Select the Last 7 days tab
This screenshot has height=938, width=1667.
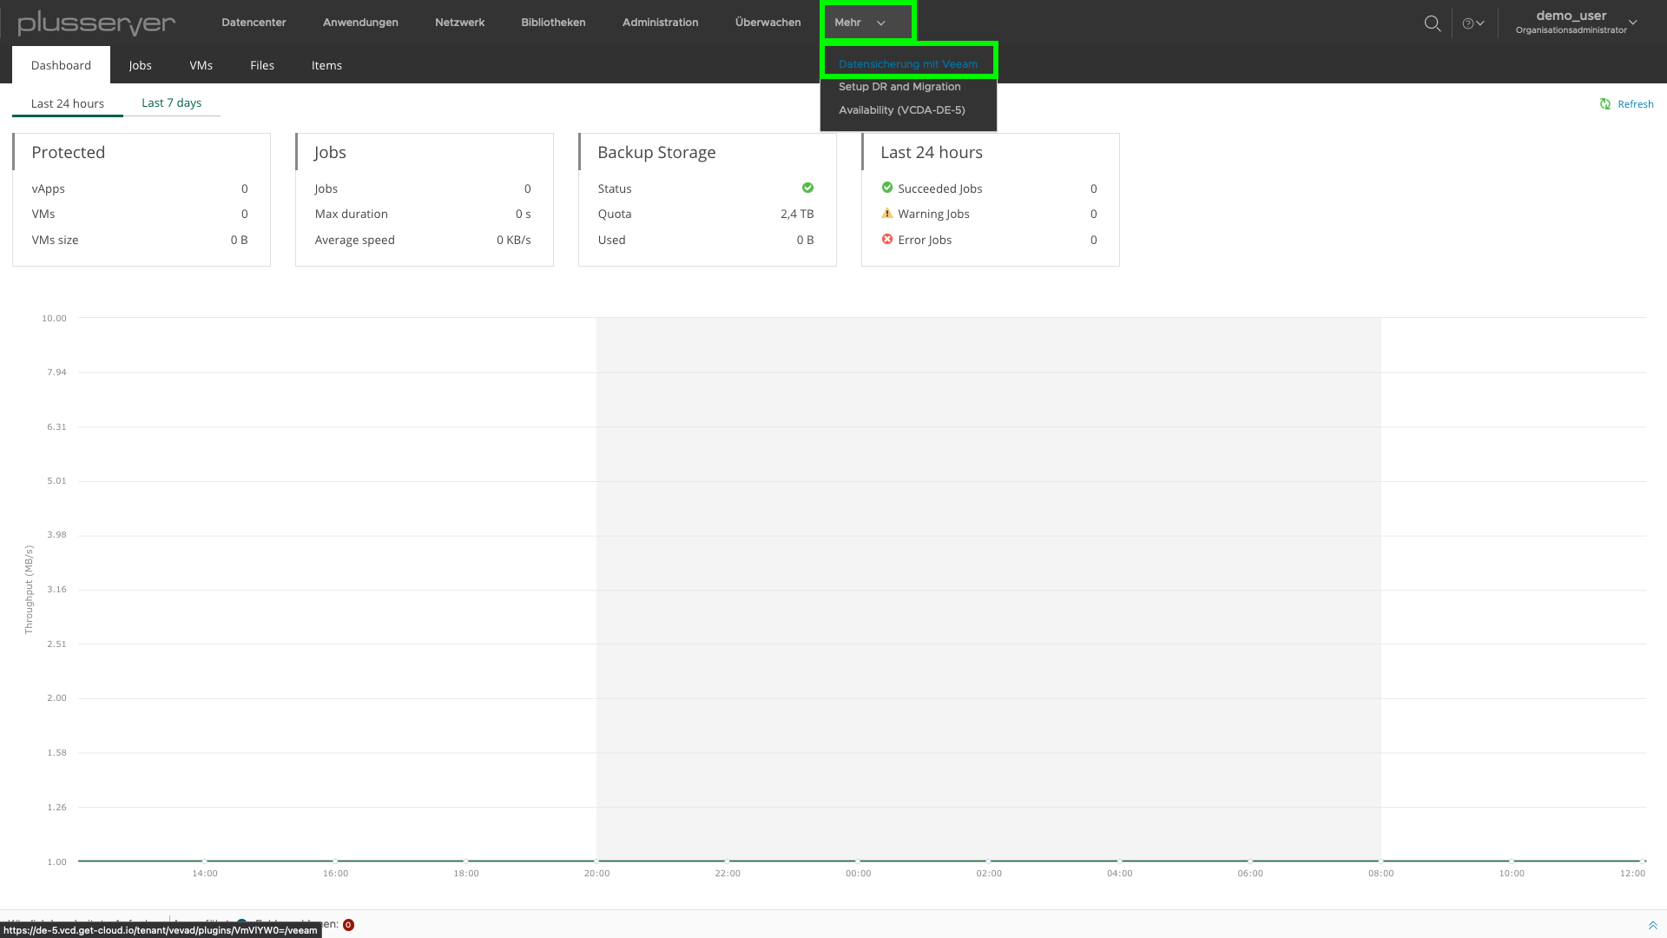[172, 102]
